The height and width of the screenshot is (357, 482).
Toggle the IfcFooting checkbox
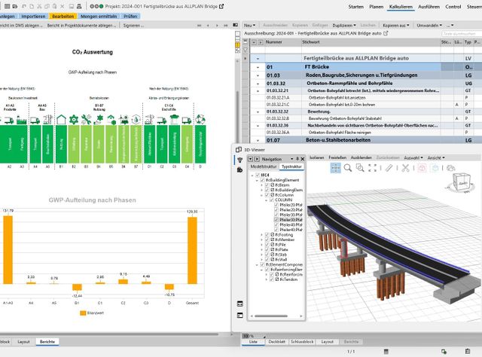[x=267, y=235]
